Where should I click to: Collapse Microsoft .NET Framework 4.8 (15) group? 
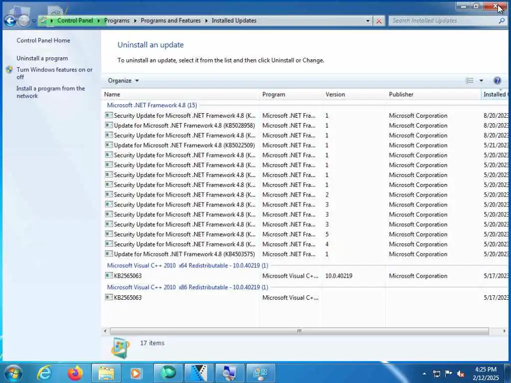[152, 105]
